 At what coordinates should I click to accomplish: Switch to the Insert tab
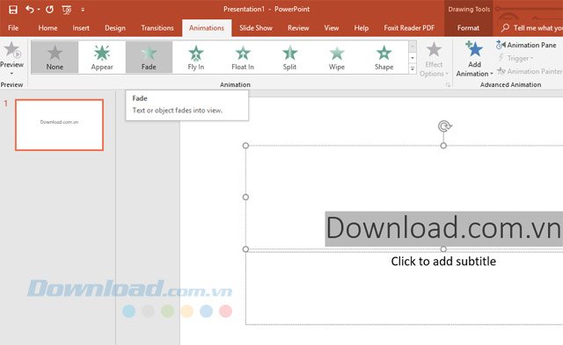(81, 28)
